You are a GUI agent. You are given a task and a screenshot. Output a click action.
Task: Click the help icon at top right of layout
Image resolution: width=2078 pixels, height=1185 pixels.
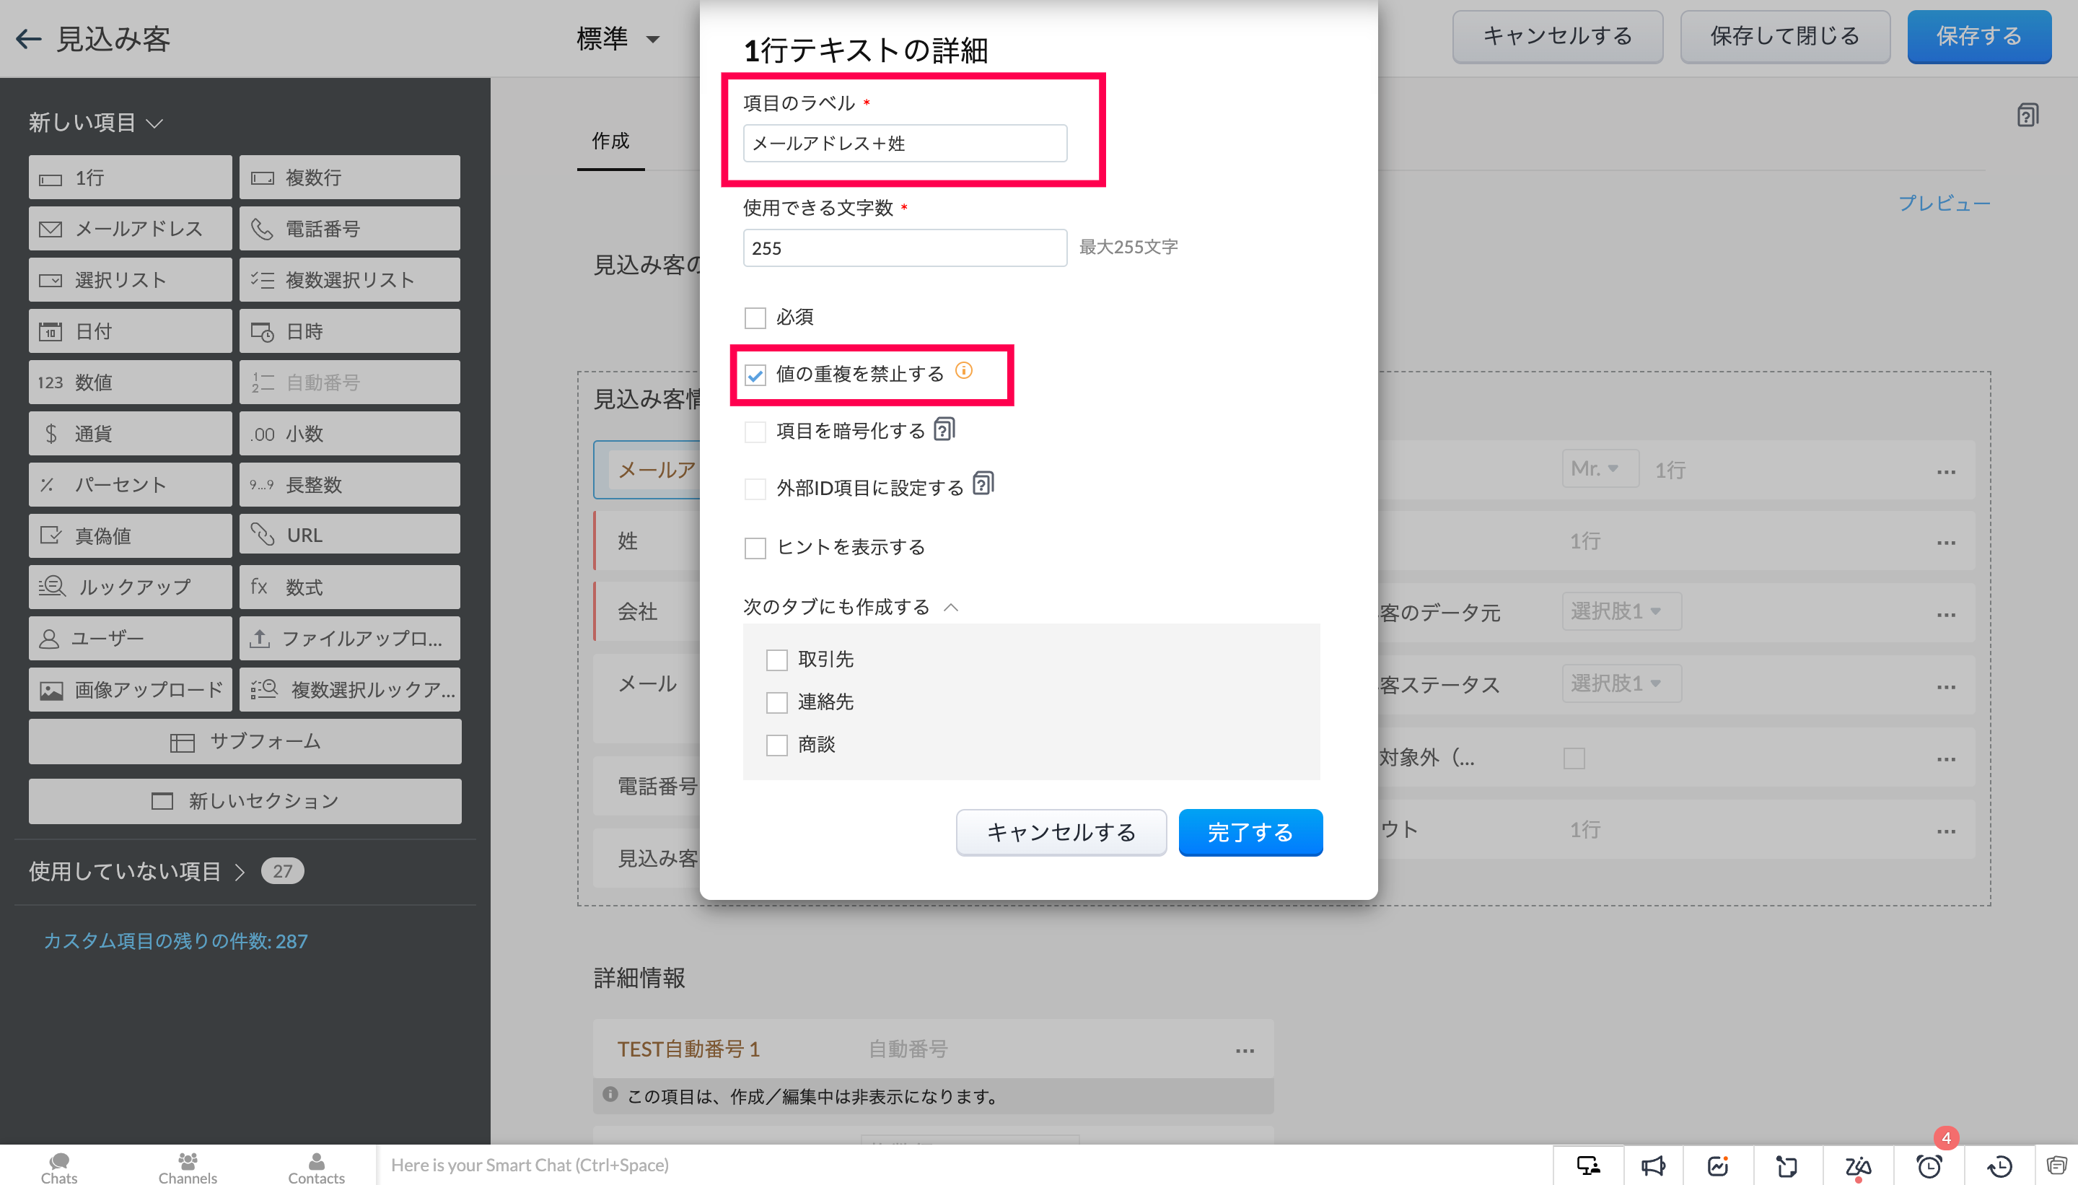click(x=2027, y=115)
